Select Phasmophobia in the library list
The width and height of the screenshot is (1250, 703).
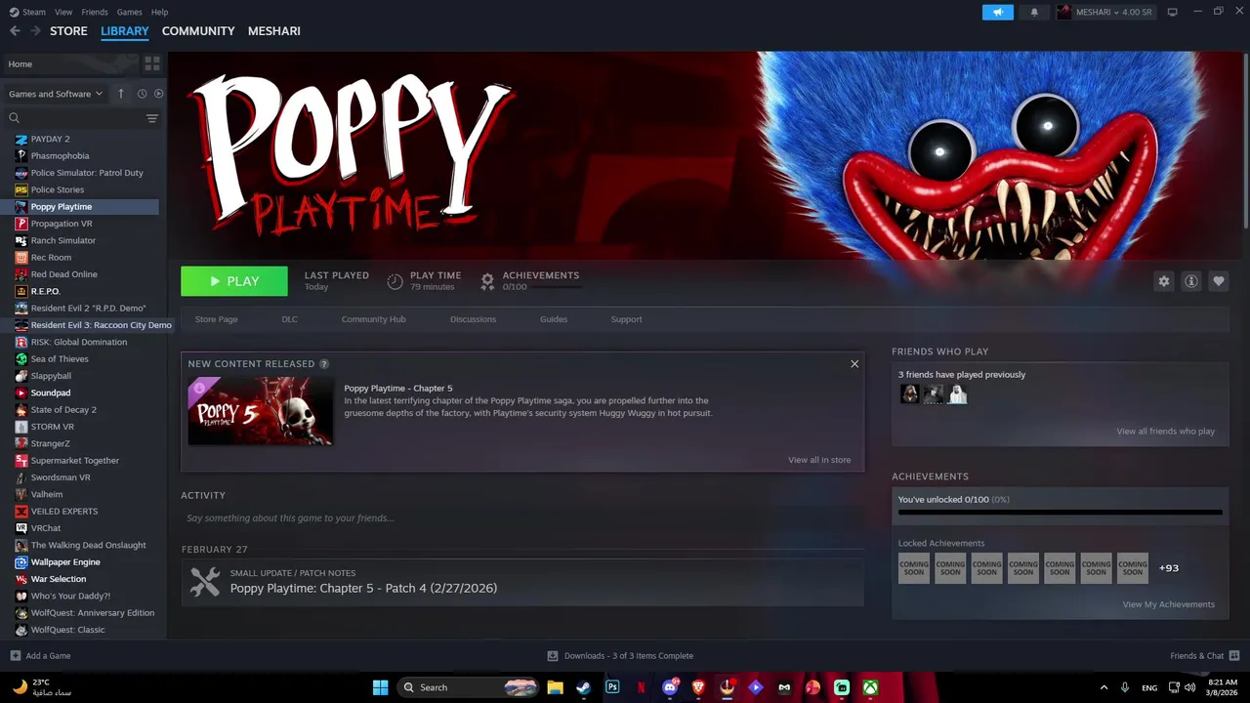pyautogui.click(x=60, y=155)
